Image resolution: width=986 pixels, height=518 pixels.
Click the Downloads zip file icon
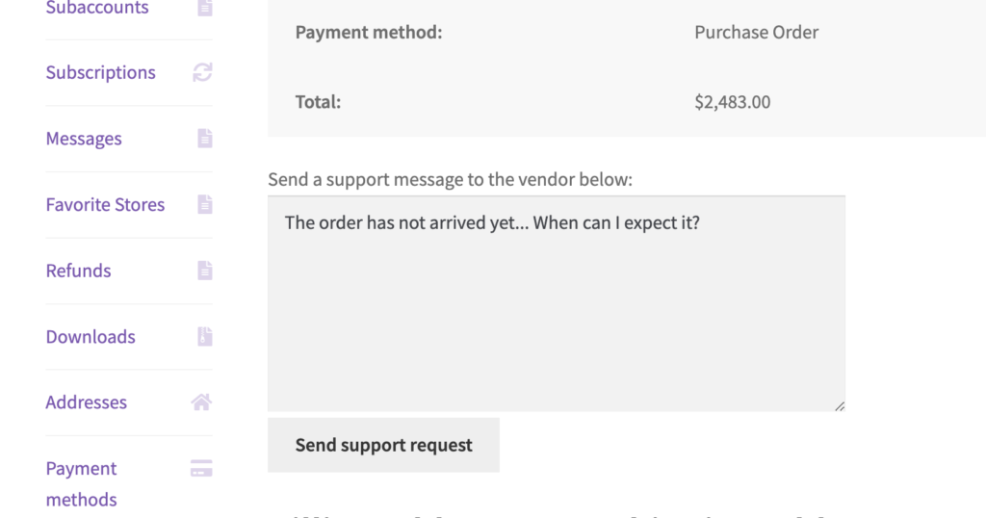coord(205,336)
